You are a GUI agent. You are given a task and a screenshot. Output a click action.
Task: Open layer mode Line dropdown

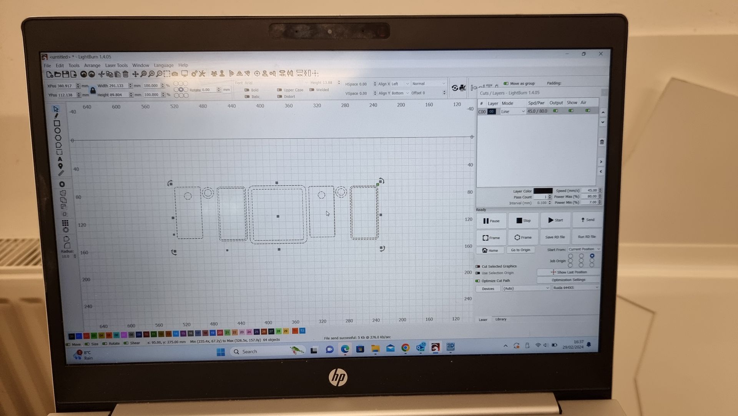point(512,112)
